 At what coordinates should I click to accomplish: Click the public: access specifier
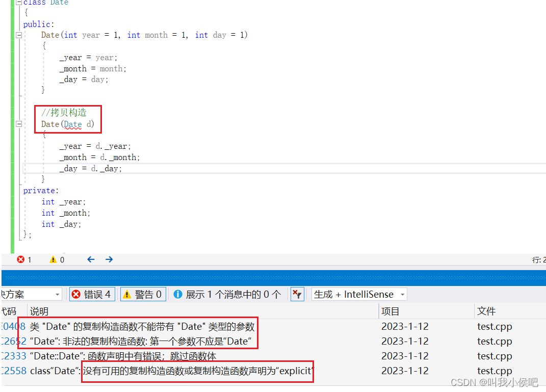(39, 24)
